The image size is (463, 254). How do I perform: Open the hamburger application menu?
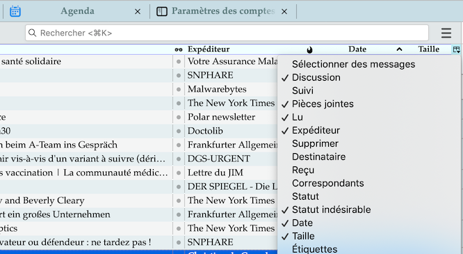pos(446,33)
